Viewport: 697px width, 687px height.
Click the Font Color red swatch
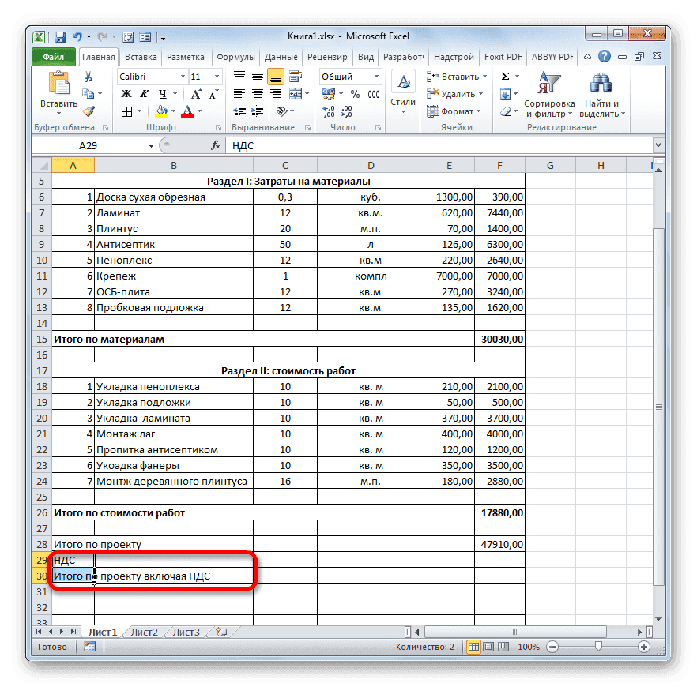(x=188, y=114)
